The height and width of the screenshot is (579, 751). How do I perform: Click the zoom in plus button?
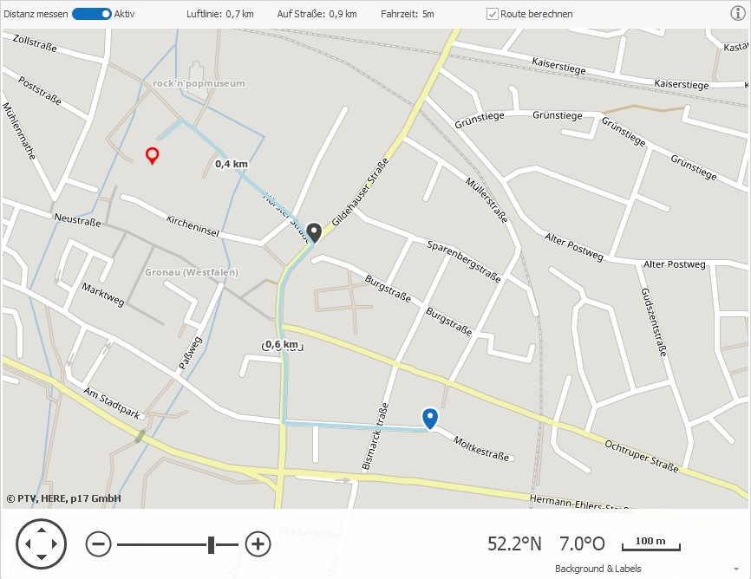[258, 544]
